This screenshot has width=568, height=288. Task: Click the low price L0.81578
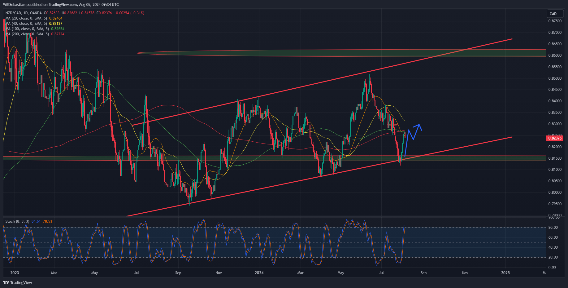tap(87, 13)
